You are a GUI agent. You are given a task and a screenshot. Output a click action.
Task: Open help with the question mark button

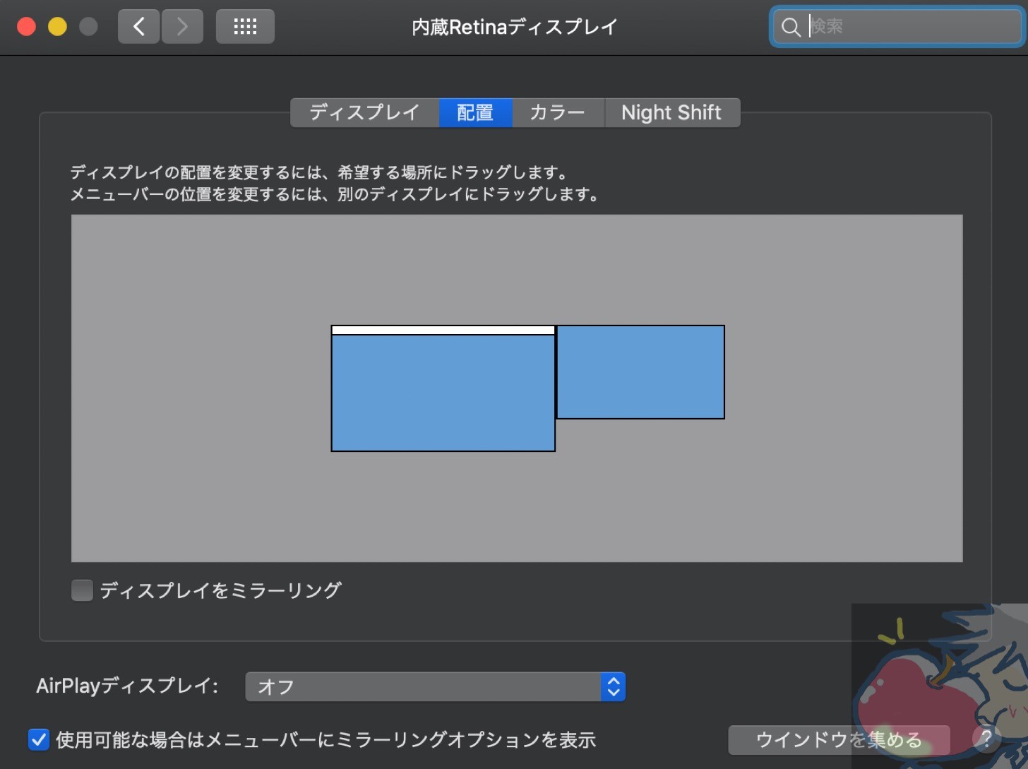[x=986, y=739]
